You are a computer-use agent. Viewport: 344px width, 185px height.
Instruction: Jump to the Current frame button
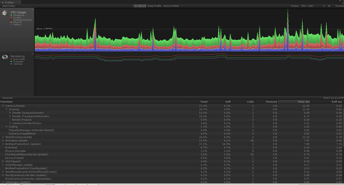(x=339, y=6)
